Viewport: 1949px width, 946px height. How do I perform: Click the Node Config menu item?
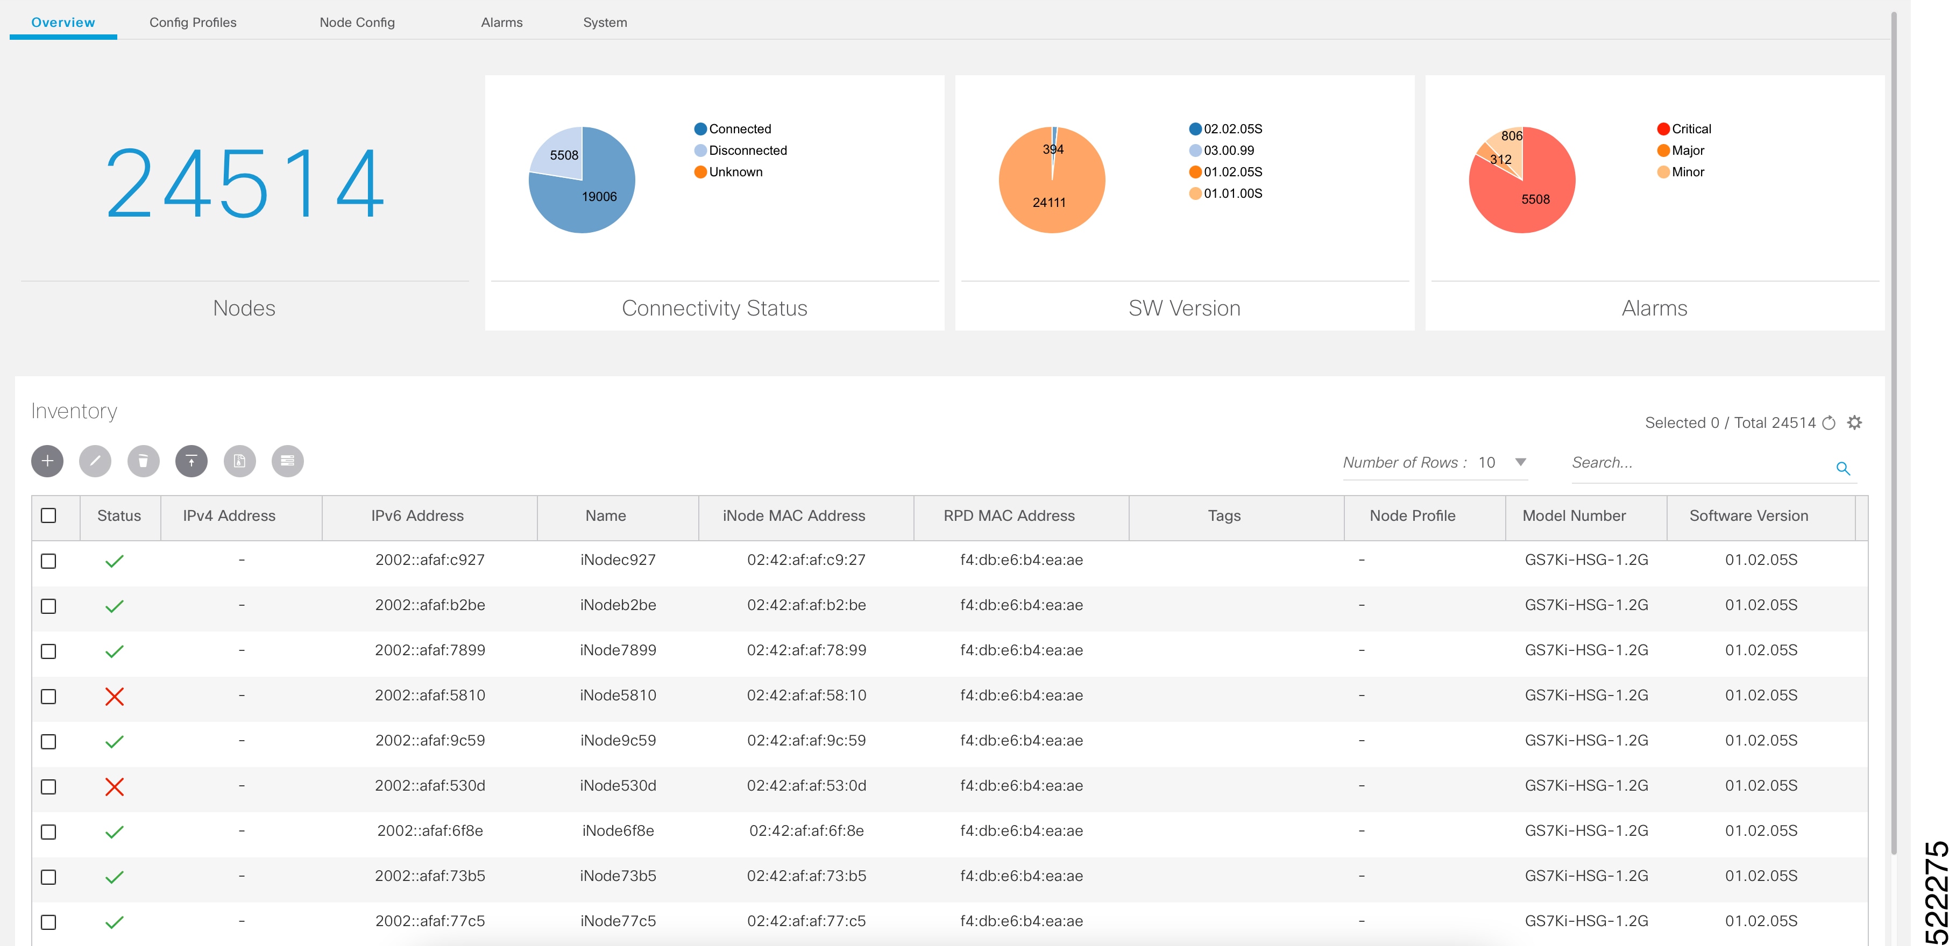tap(356, 22)
